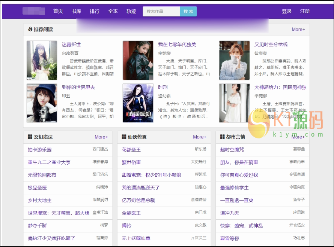The width and height of the screenshot is (334, 247).
Task: Click the 注册 link in header
Action: click(305, 11)
